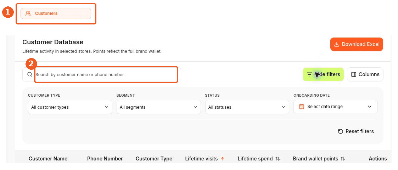
Task: Open the Customers sidebar item
Action: tap(56, 13)
